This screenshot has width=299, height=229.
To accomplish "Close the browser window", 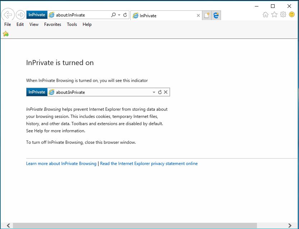I will [x=289, y=6].
